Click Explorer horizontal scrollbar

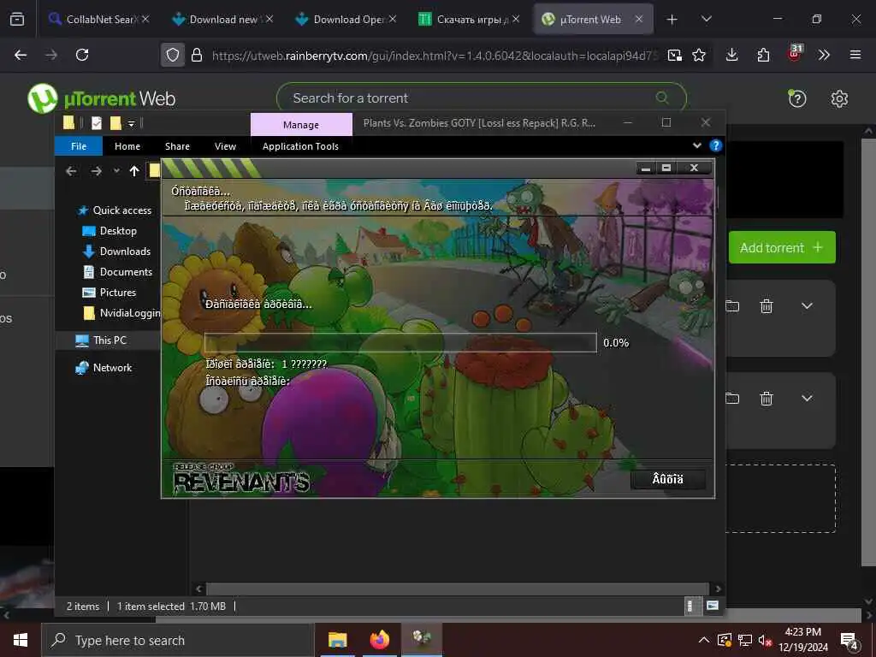[x=458, y=589]
